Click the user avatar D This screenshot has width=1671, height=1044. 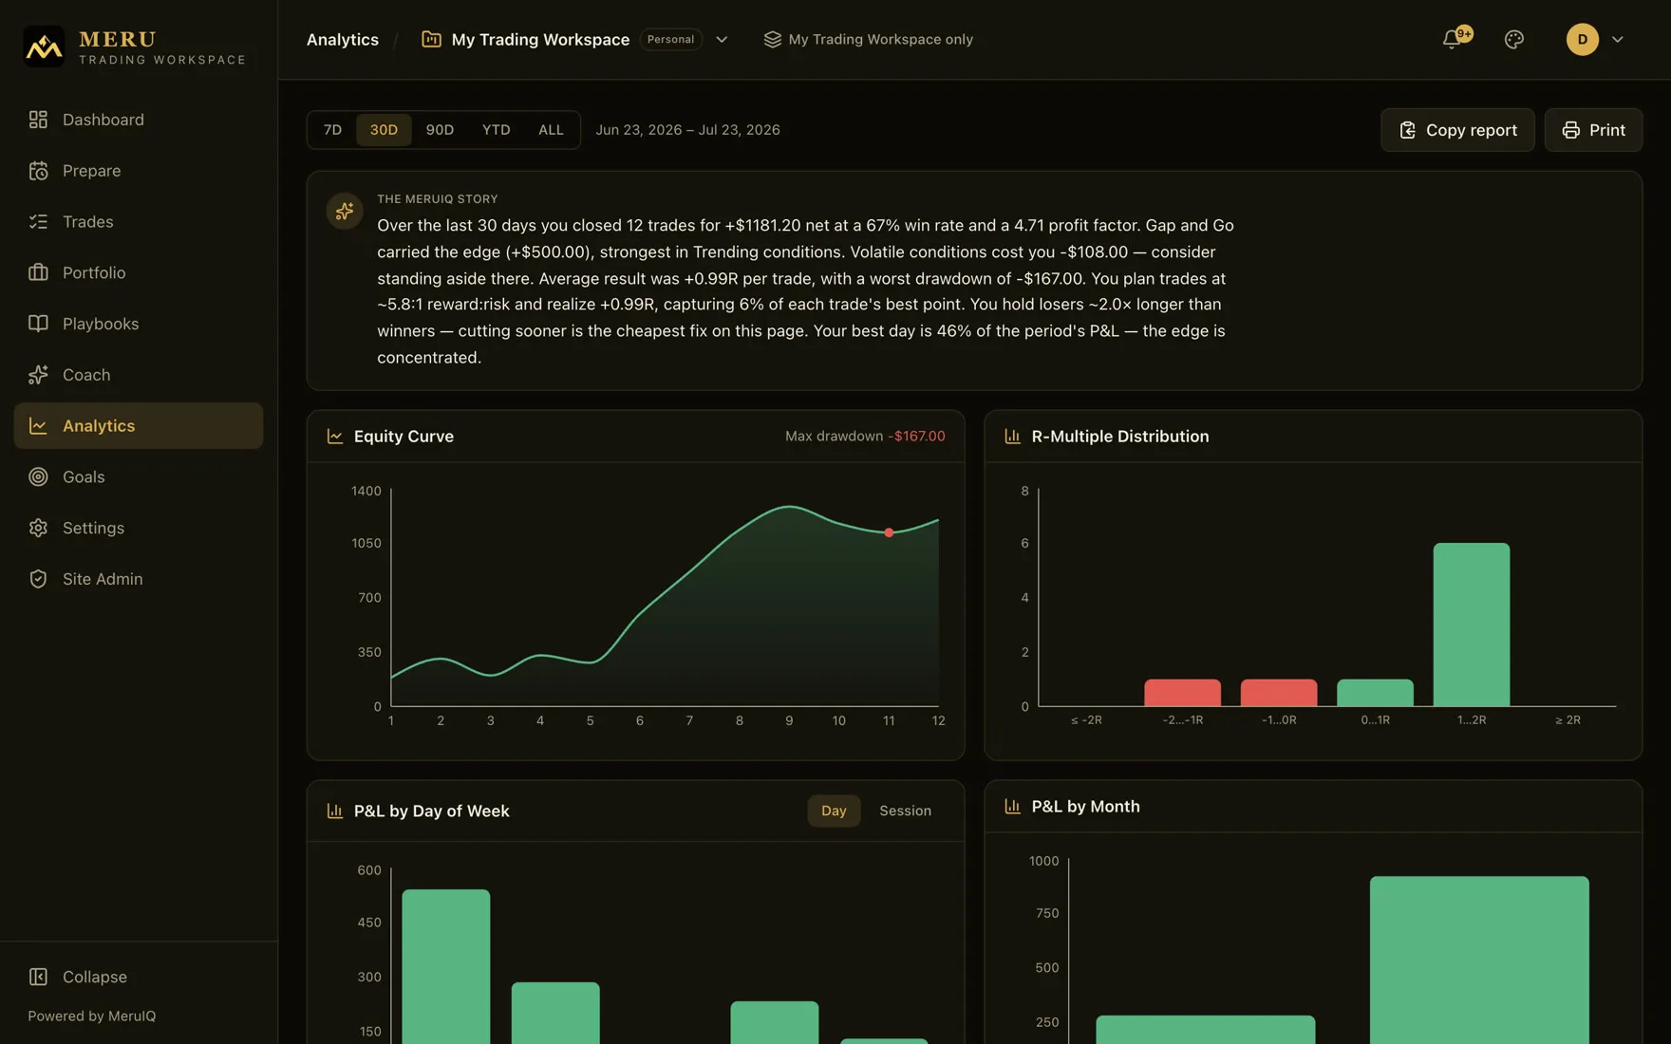1582,39
